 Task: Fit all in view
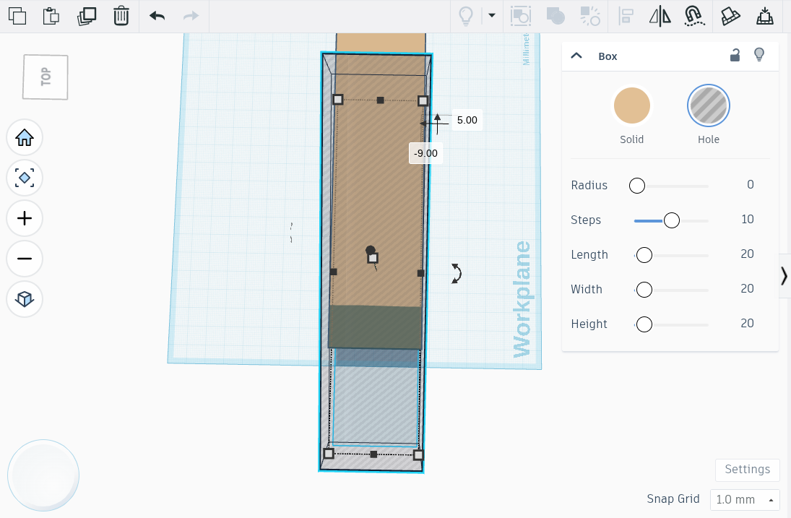click(25, 178)
